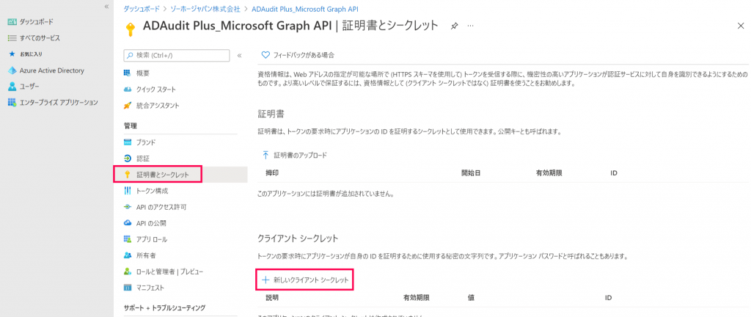Click 有効期限 header in certificates table
The width and height of the screenshot is (751, 317).
[549, 173]
